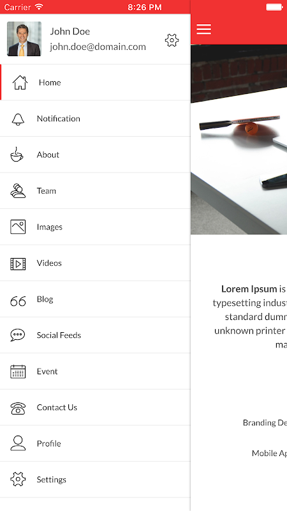Viewport: 287px width, 511px height.
Task: Open the Settings menu entry
Action: point(95,480)
